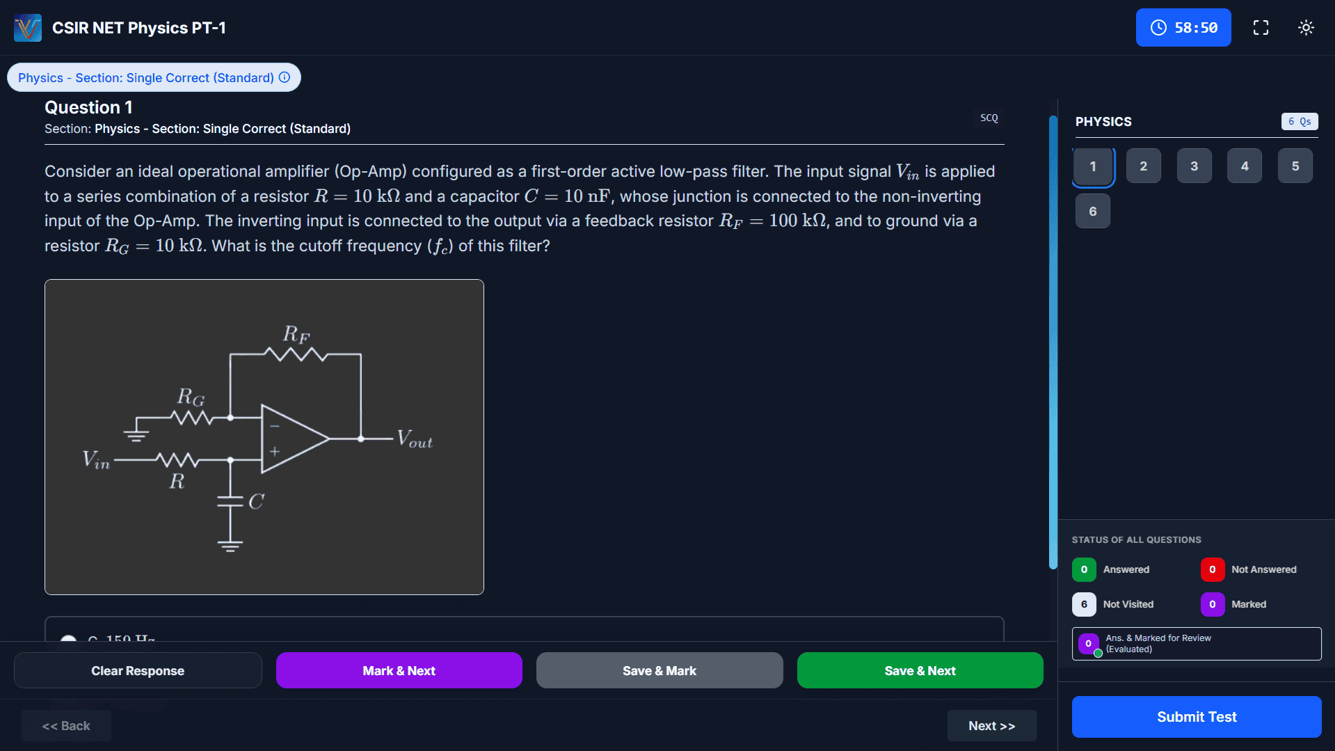Navigate to question 5 in palette
This screenshot has width=1335, height=751.
point(1295,166)
